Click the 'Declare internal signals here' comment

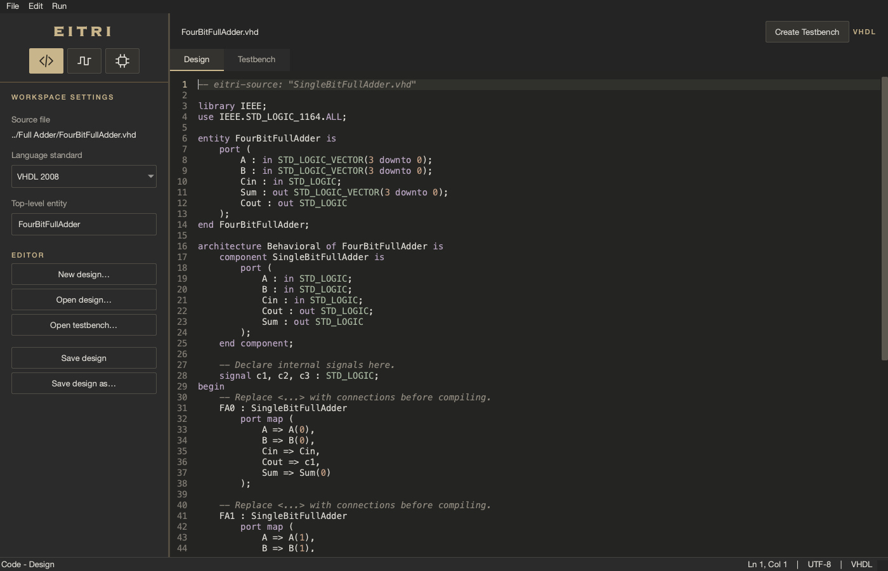point(307,365)
